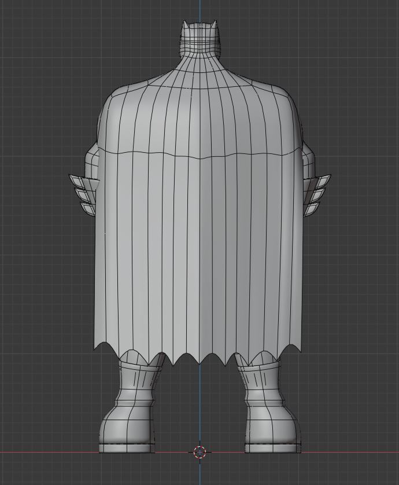Select the boot on the left side
The height and width of the screenshot is (485, 399).
click(127, 406)
